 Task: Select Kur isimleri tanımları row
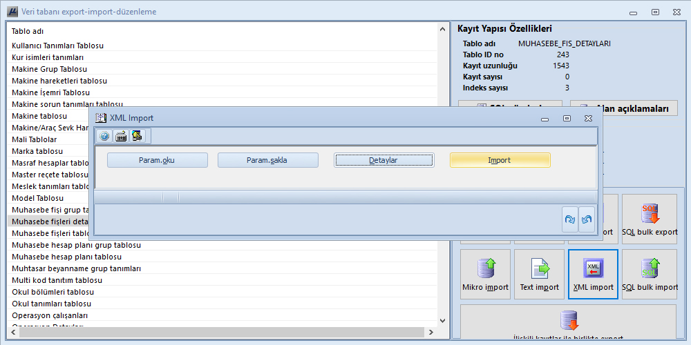point(223,57)
